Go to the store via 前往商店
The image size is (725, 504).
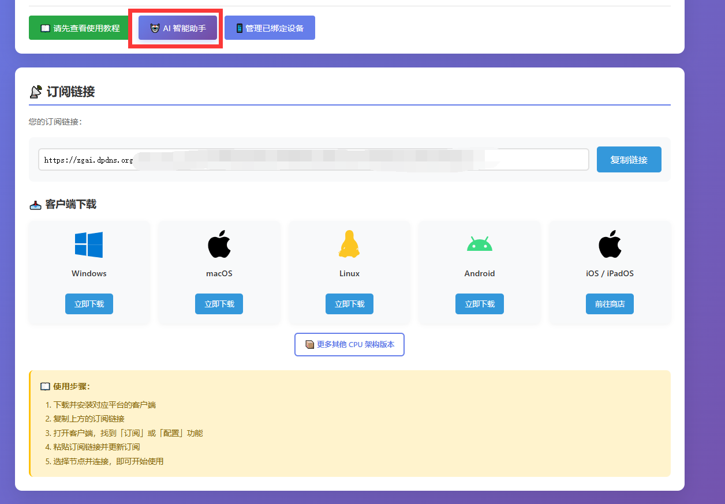610,304
